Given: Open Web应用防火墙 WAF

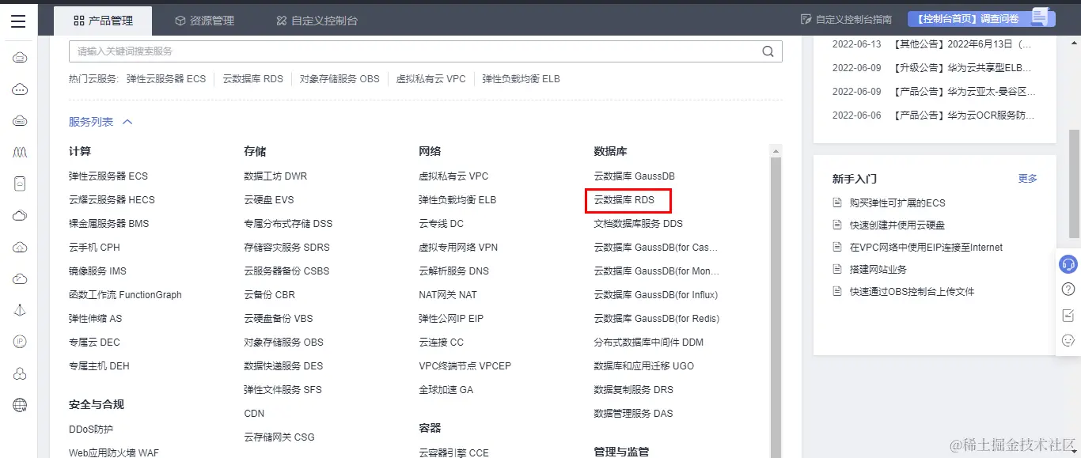Looking at the screenshot, I should pos(114,453).
